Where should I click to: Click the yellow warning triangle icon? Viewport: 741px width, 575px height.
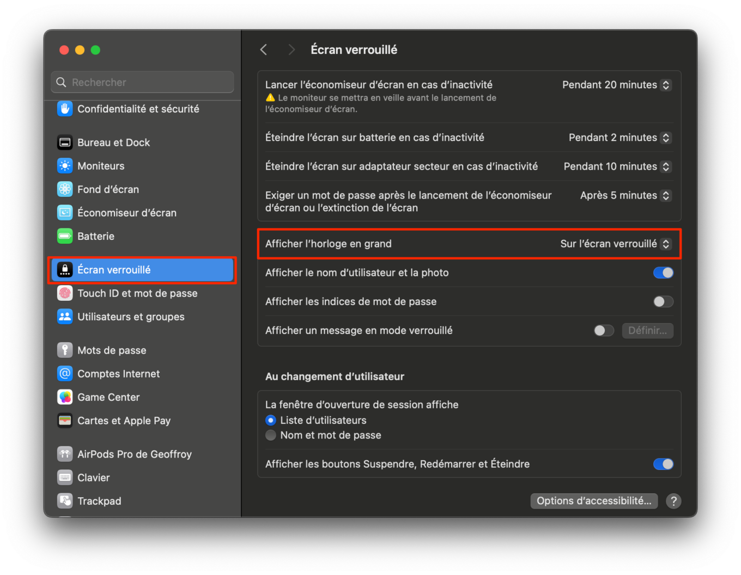(x=270, y=97)
